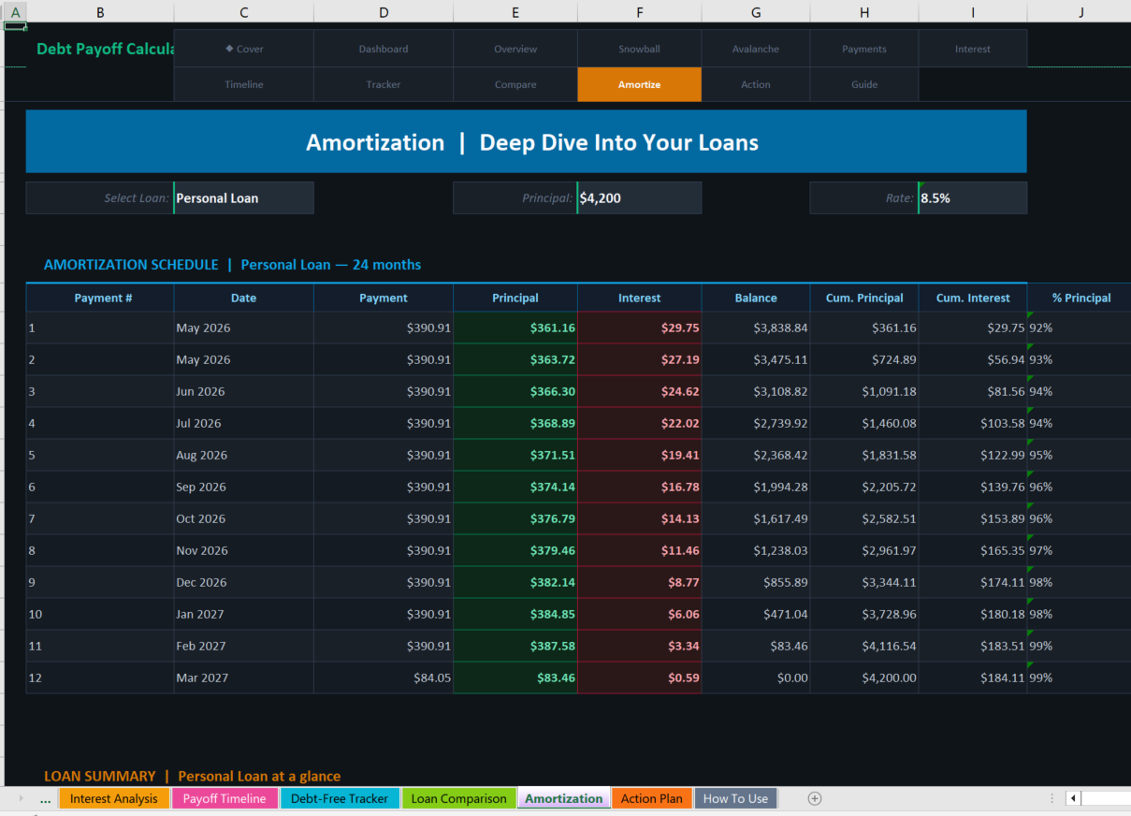Screen dimensions: 1131x816
Task: Click cumulative principal cell $4,116.54
Action: point(864,646)
